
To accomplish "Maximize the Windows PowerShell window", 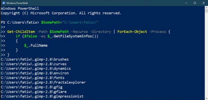I will point(195,3).
